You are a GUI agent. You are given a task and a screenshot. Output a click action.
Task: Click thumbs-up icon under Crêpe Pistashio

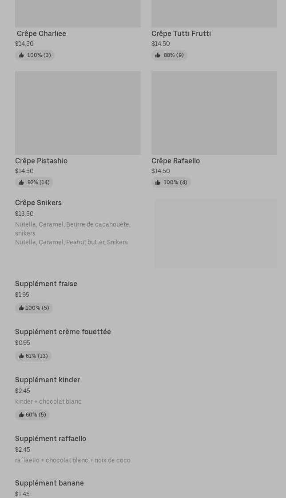tap(21, 182)
